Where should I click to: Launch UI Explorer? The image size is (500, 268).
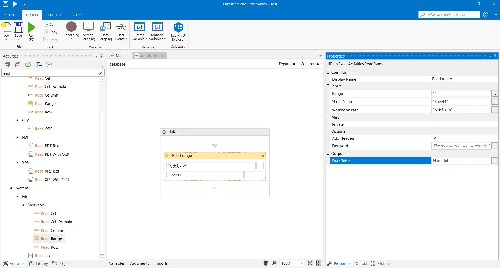[x=178, y=31]
